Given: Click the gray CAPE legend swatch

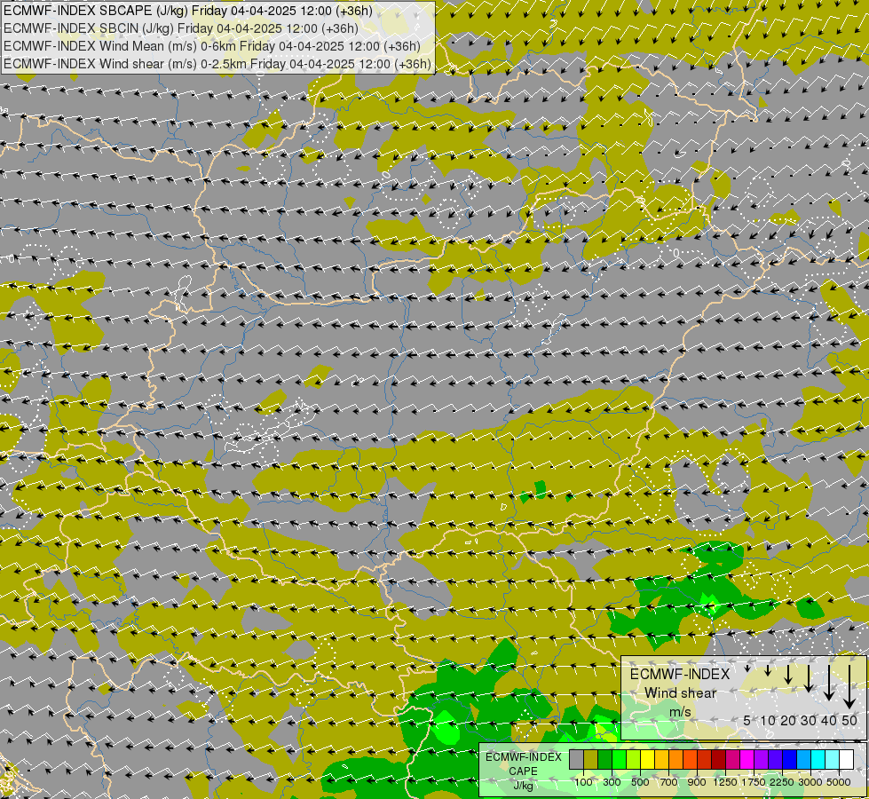Looking at the screenshot, I should 576,759.
